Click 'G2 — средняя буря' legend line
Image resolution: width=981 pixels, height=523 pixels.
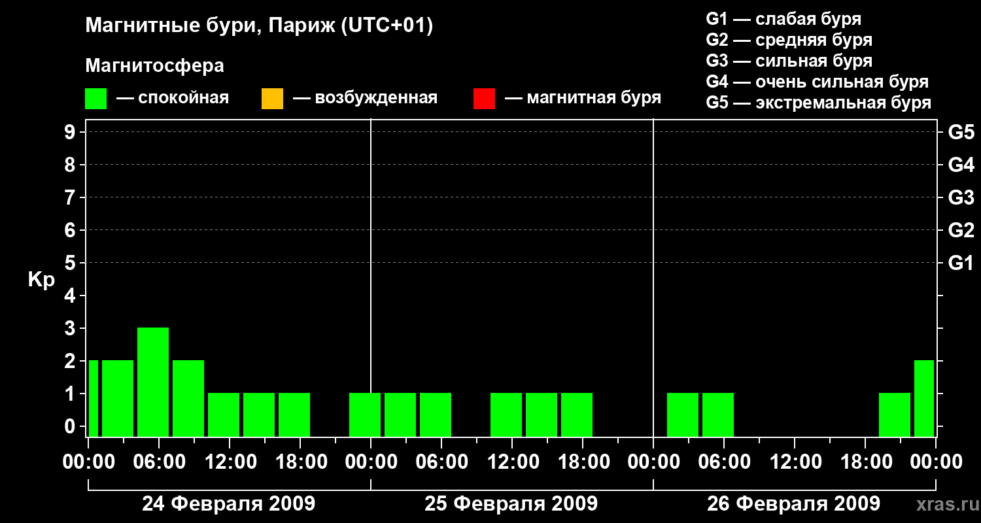pyautogui.click(x=789, y=40)
